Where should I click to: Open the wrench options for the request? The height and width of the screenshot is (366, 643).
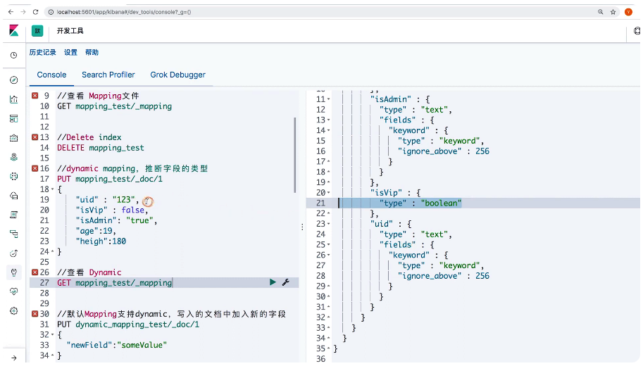click(285, 282)
